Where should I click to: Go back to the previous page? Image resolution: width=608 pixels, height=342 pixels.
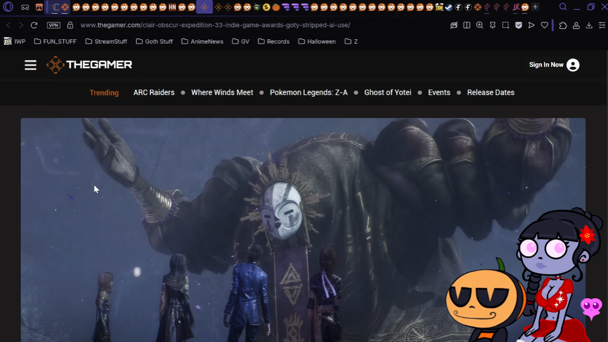click(x=8, y=25)
